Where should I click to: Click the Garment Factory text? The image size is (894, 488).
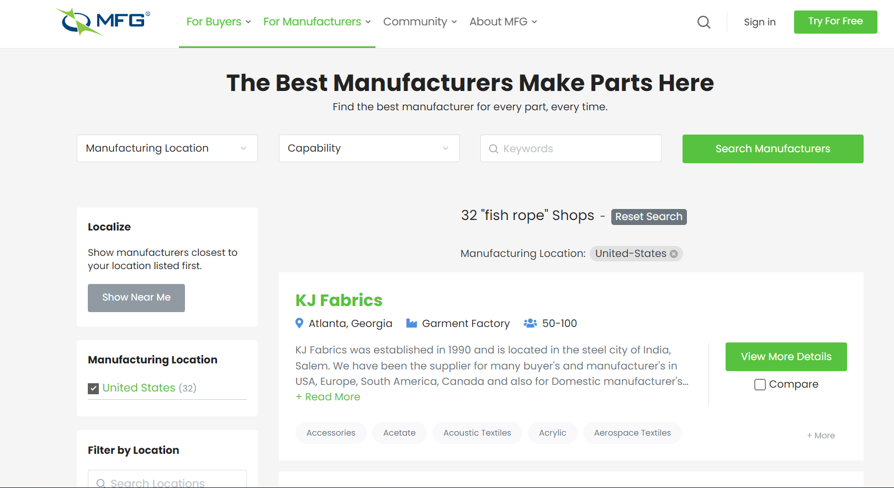pos(466,324)
